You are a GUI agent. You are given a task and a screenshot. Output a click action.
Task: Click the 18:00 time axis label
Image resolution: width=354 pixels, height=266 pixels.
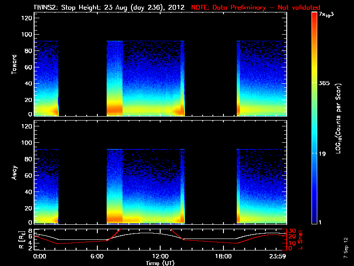click(223, 257)
